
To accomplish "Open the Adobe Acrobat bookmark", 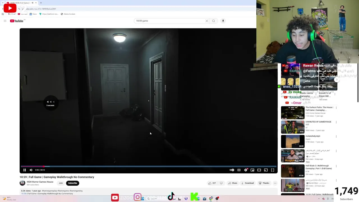I will click(68, 14).
